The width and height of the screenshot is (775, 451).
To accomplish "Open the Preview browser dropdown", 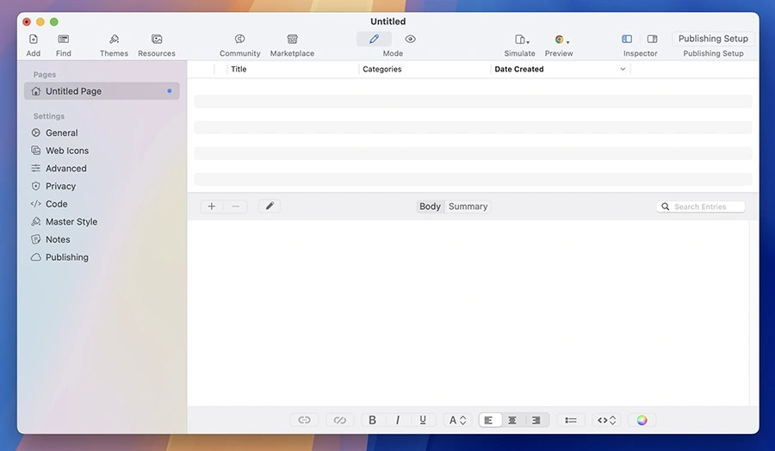I will (561, 40).
